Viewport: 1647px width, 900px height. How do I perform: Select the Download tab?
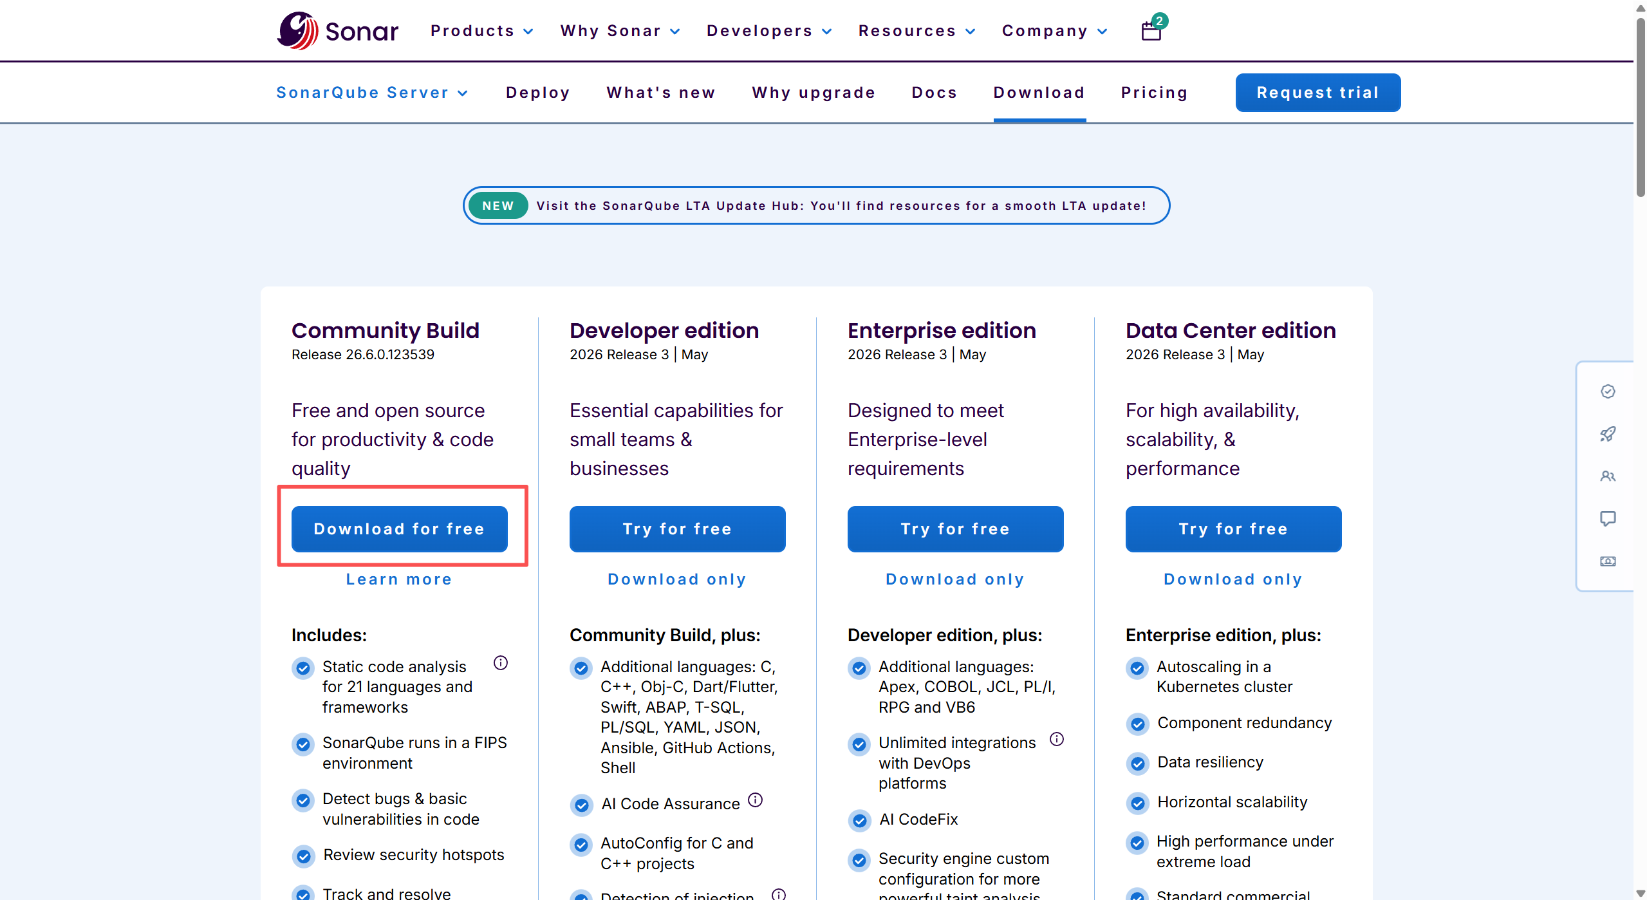[1039, 93]
